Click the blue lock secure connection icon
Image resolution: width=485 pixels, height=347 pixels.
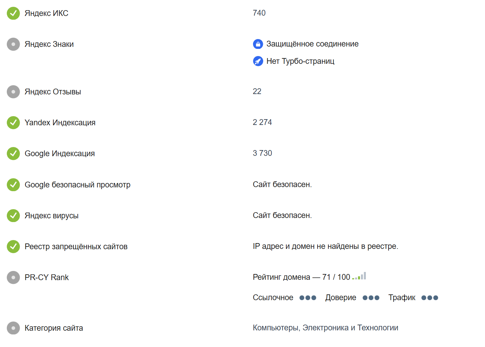click(258, 44)
